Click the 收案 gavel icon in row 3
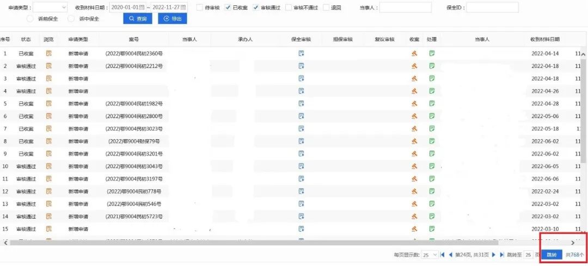The height and width of the screenshot is (266, 588). [x=414, y=78]
